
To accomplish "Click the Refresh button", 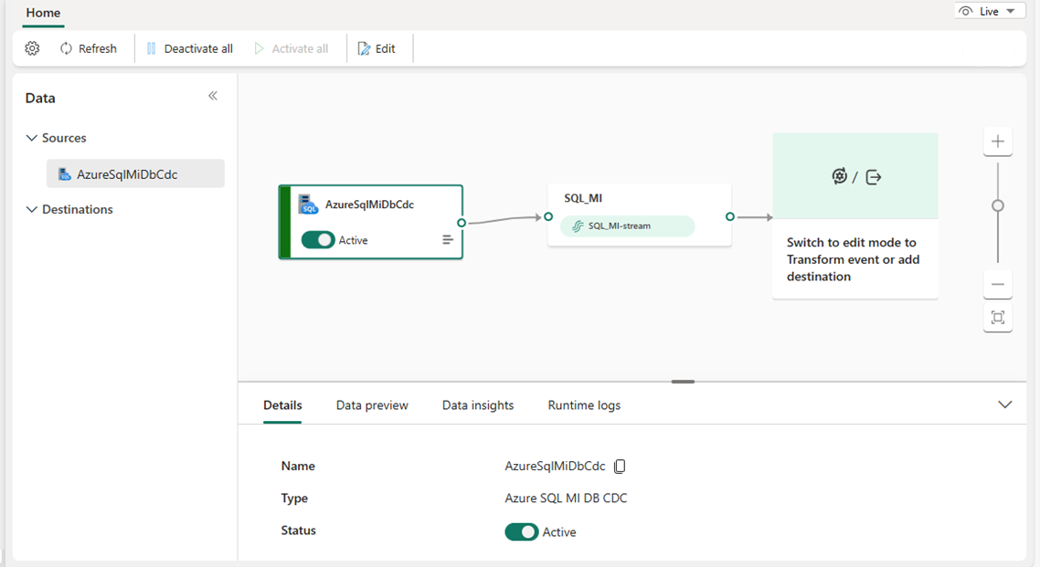I will click(89, 47).
